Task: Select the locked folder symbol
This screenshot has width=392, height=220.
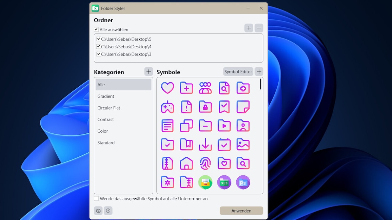Action: (x=205, y=107)
